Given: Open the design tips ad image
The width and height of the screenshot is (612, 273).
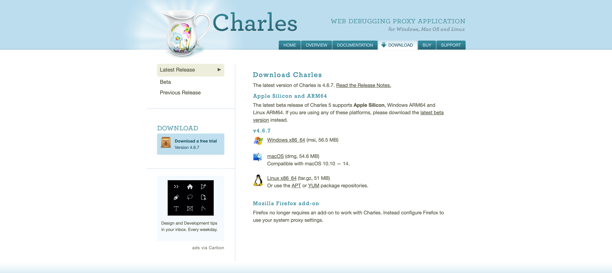Looking at the screenshot, I should tap(190, 198).
